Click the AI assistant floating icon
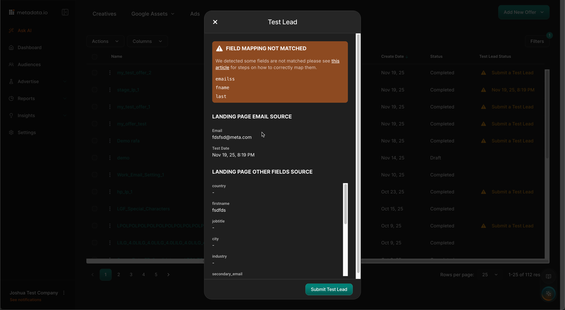 point(548,294)
